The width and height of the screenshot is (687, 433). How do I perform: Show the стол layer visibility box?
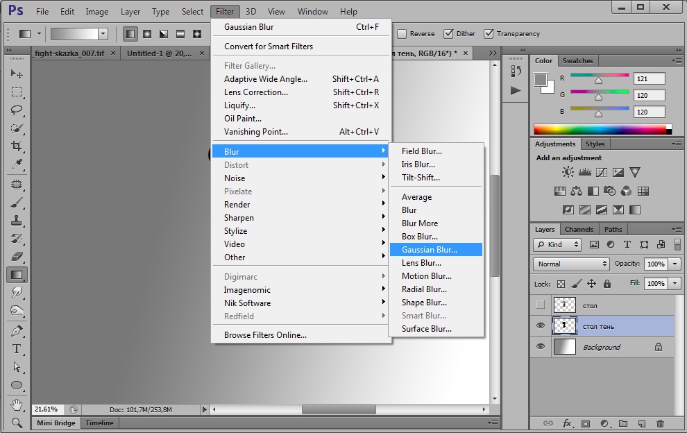(x=541, y=305)
